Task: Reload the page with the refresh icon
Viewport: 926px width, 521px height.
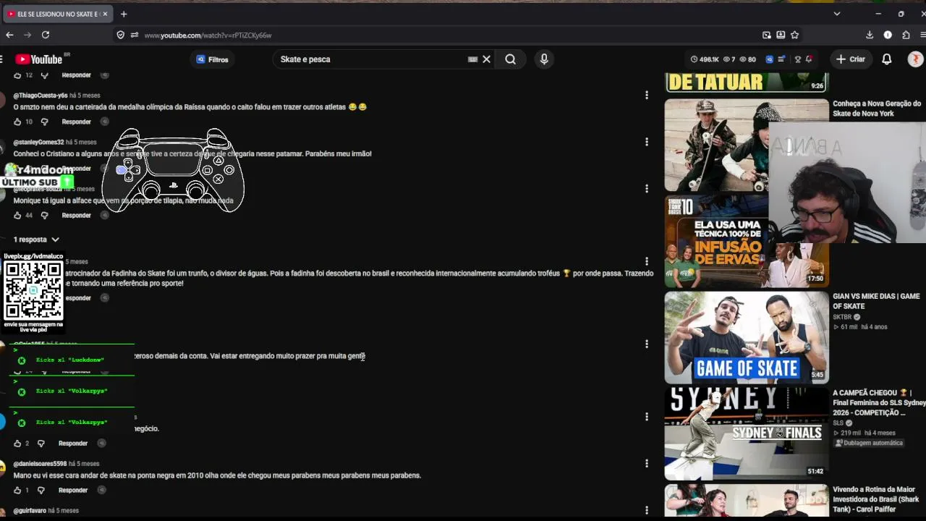Action: click(45, 35)
